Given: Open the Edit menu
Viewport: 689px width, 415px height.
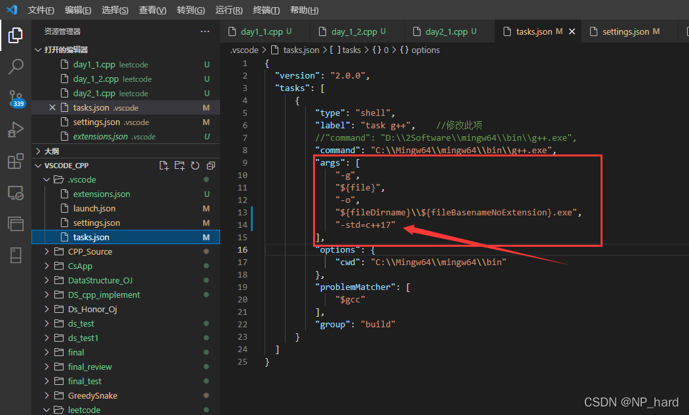Looking at the screenshot, I should click(x=78, y=10).
